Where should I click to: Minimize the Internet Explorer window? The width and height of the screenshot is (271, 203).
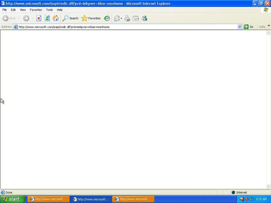click(x=255, y=3)
